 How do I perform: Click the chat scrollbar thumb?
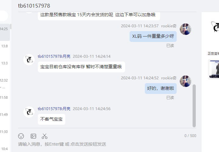coord(194,106)
